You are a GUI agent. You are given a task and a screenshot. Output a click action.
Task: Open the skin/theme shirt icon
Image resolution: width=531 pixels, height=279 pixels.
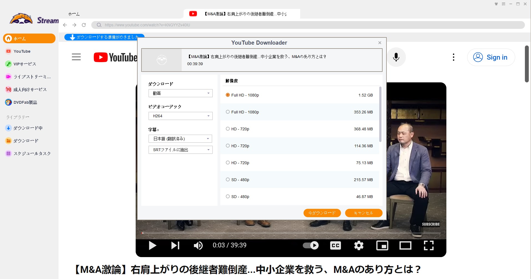[x=496, y=4]
